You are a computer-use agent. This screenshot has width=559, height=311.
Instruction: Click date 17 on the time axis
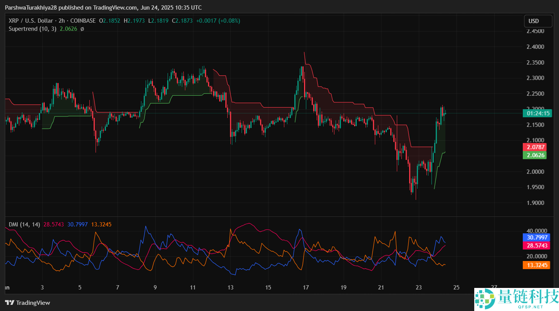point(306,287)
